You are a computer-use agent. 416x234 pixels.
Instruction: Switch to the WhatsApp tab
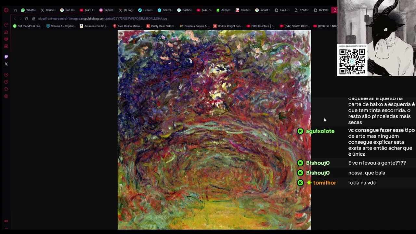tap(29, 10)
